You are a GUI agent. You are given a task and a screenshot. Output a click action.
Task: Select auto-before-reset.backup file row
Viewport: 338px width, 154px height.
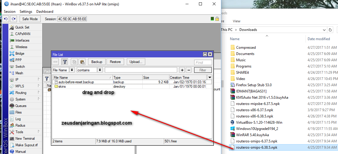pyautogui.click(x=132, y=82)
